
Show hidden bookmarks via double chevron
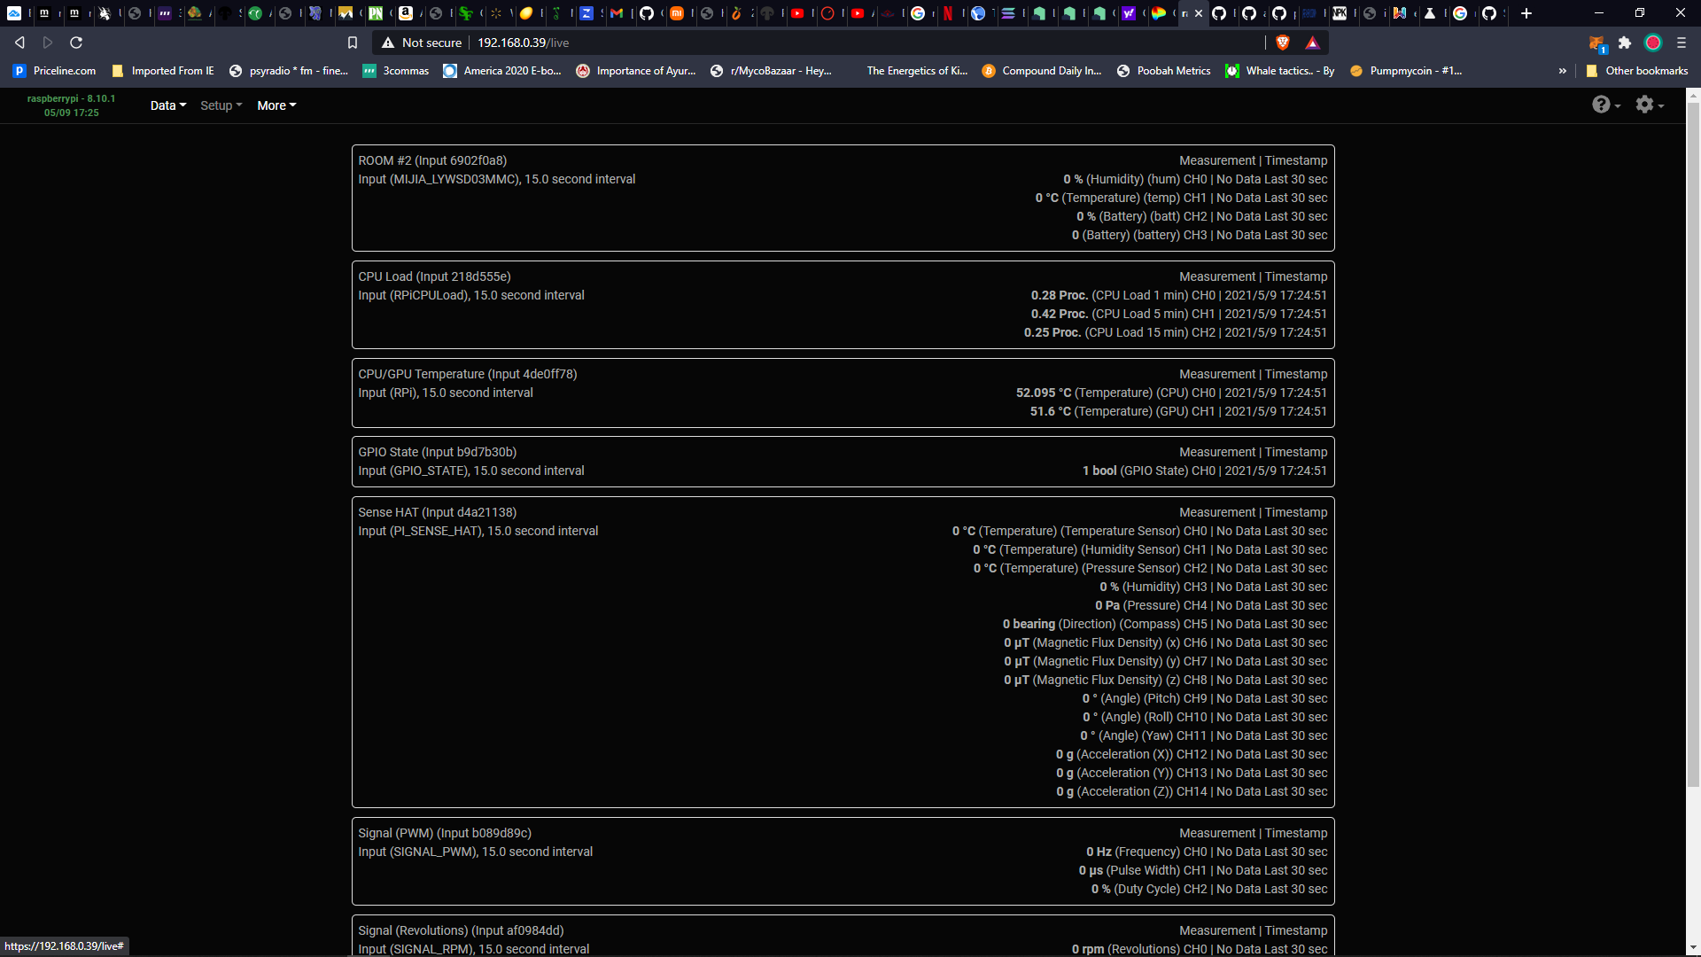click(1563, 71)
